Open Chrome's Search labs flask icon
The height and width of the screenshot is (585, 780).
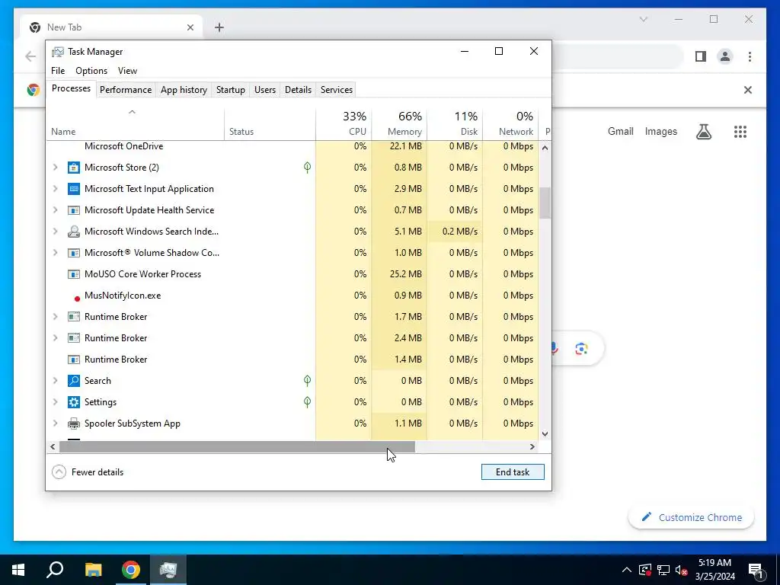click(x=703, y=132)
